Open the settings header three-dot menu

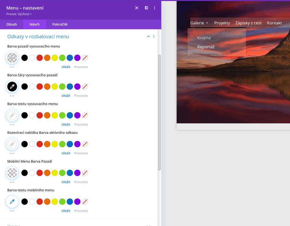tap(155, 8)
